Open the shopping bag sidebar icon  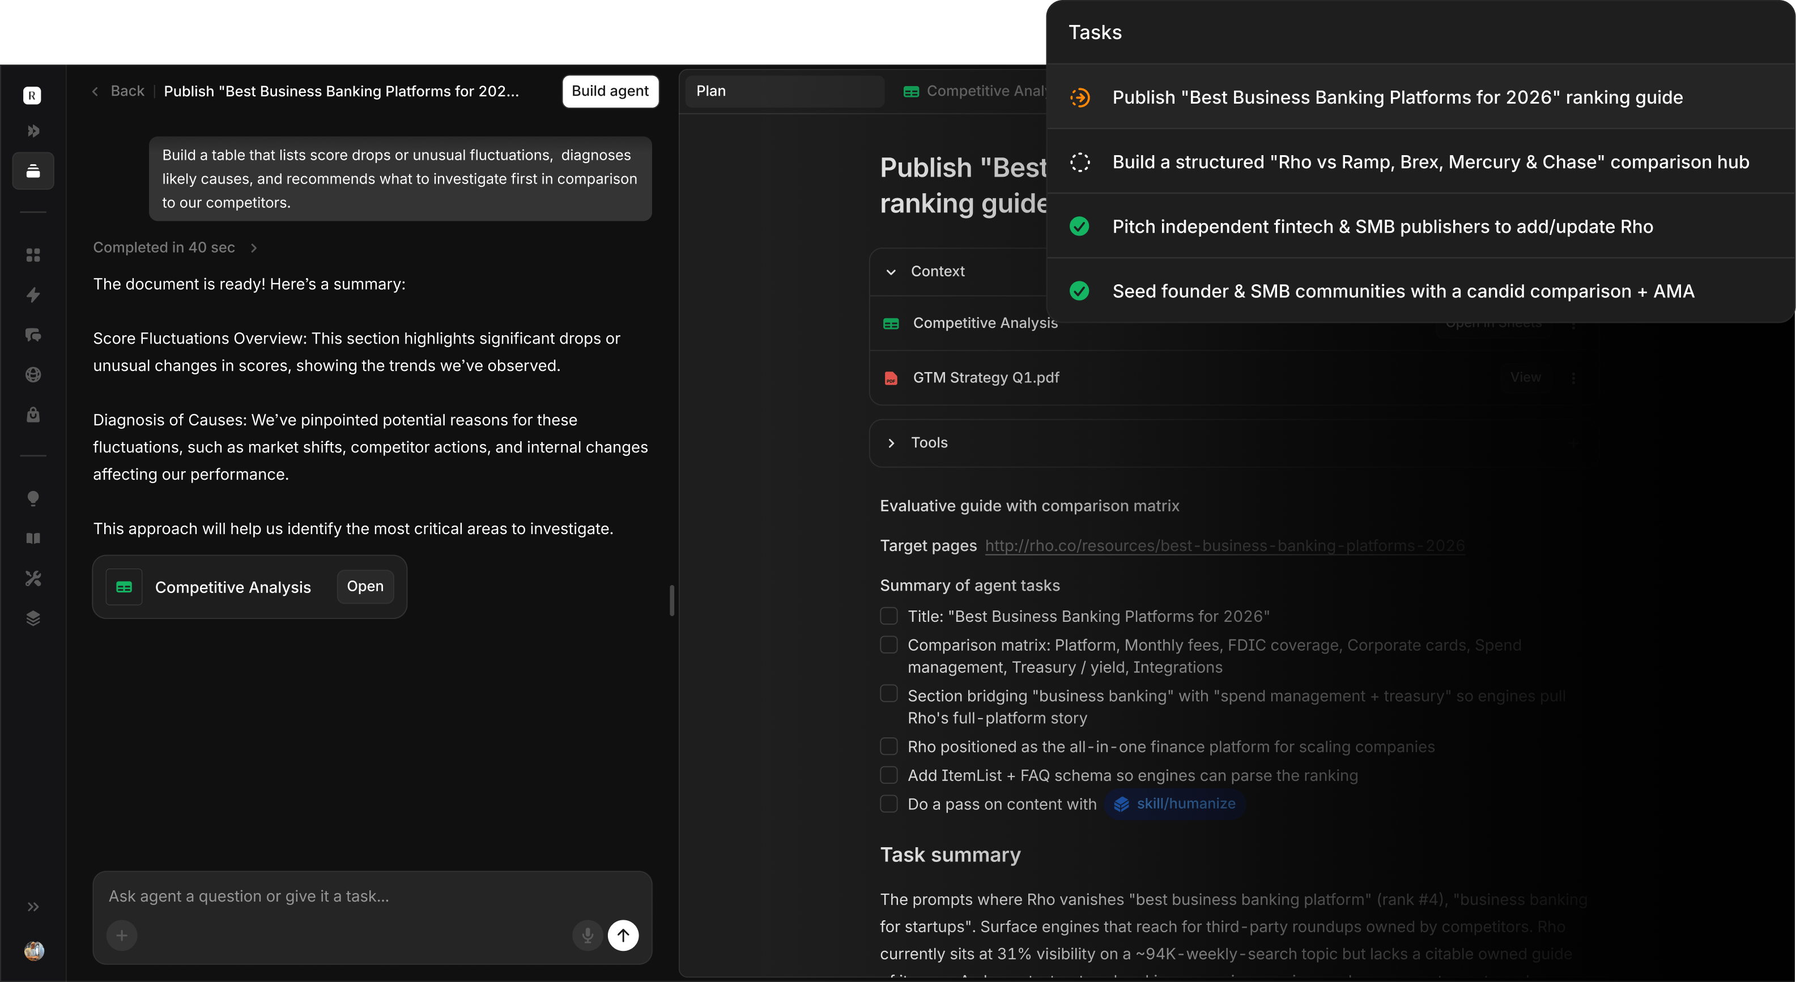tap(33, 415)
